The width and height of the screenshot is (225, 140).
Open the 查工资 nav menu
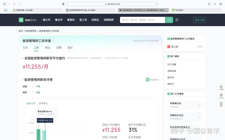[83, 20]
